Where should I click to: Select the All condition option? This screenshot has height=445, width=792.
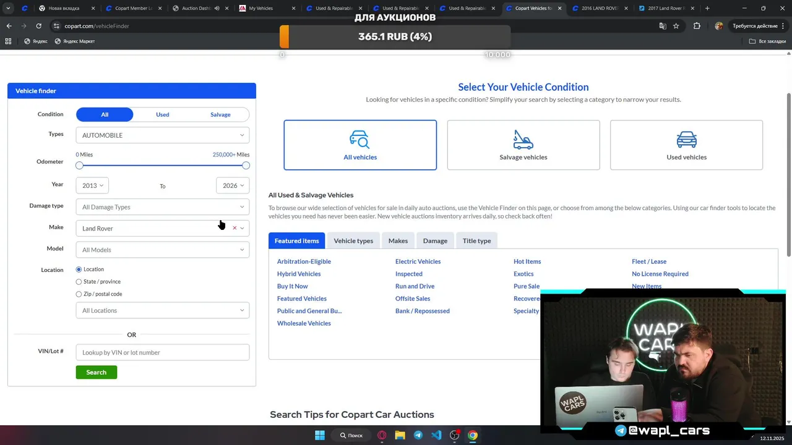(105, 114)
